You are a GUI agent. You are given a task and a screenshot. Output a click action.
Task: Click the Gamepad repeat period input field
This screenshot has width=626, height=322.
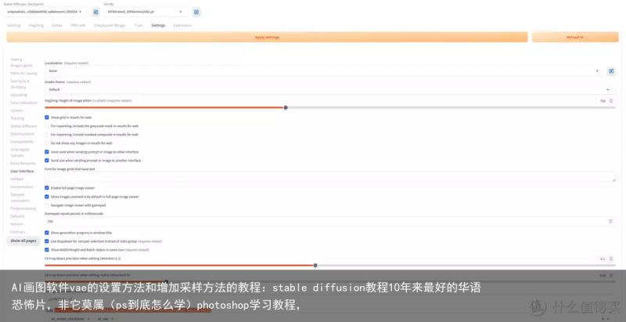pos(329,221)
